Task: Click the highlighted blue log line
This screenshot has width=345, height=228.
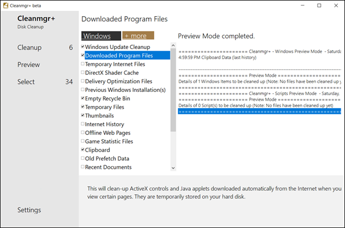Action: point(260,111)
